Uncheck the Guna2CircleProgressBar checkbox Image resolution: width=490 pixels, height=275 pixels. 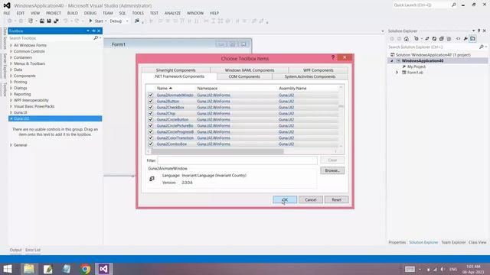click(151, 131)
